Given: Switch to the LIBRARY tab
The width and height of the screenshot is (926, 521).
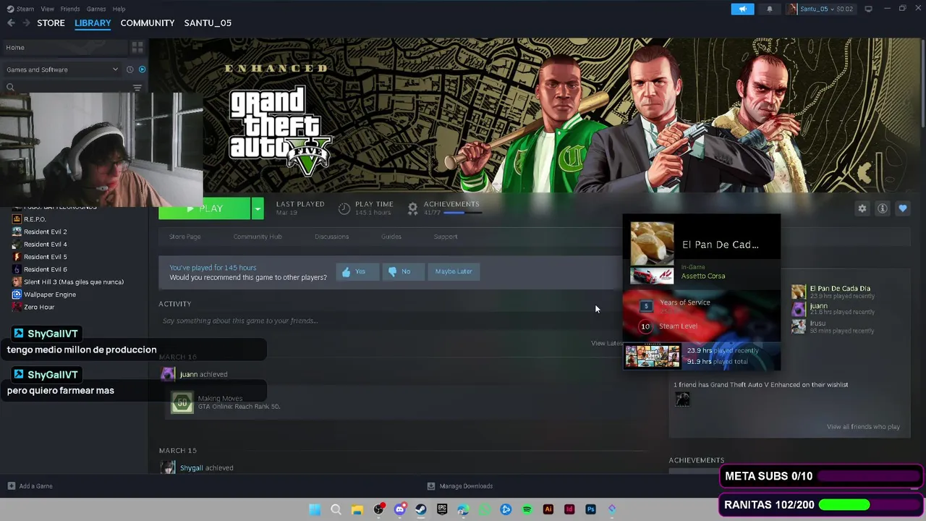Looking at the screenshot, I should (93, 23).
